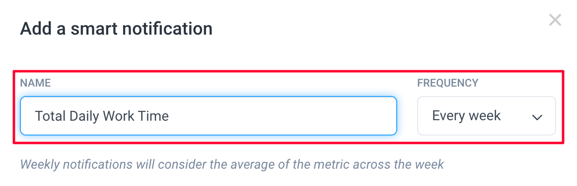Click the "Add a smart notification" heading
Viewport: 577px width, 186px height.
point(116,29)
